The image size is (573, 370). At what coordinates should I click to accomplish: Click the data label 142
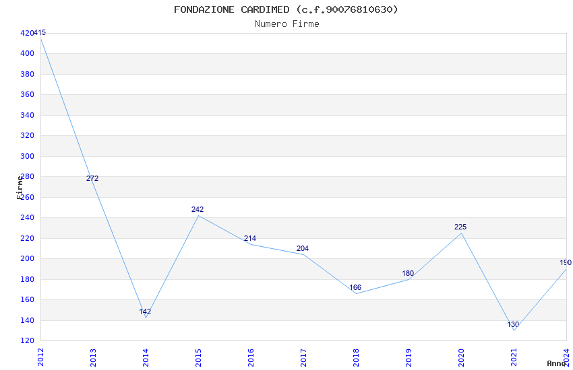point(145,311)
